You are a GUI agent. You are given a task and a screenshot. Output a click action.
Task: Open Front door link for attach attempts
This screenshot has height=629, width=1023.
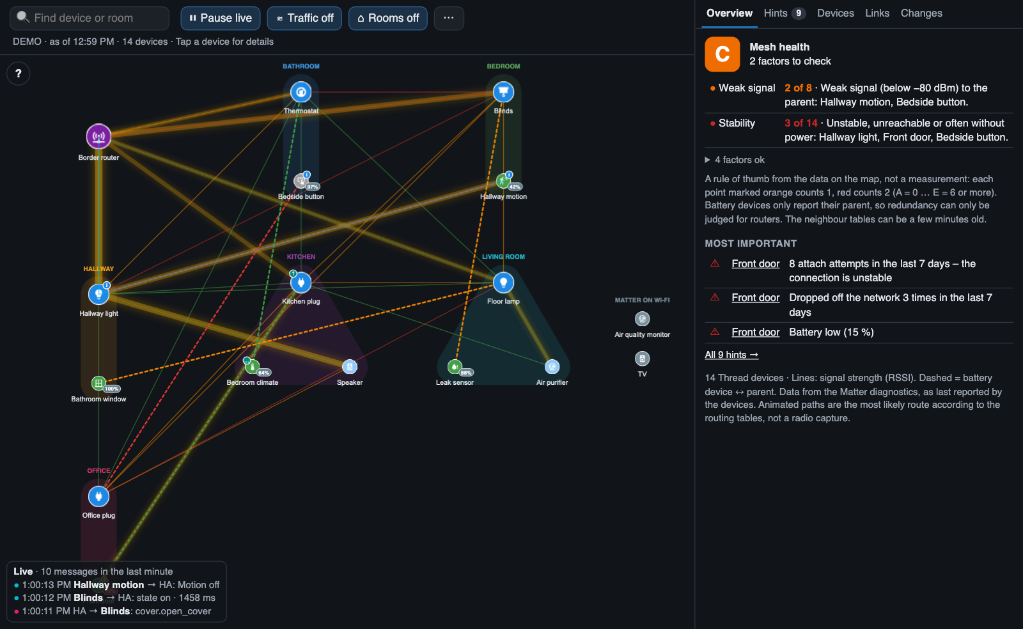pyautogui.click(x=756, y=264)
